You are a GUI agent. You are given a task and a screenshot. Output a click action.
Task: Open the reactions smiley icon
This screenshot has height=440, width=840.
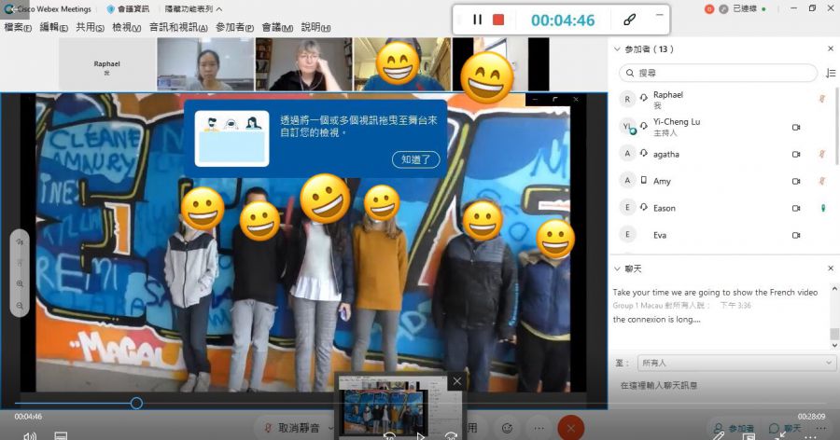pyautogui.click(x=507, y=428)
